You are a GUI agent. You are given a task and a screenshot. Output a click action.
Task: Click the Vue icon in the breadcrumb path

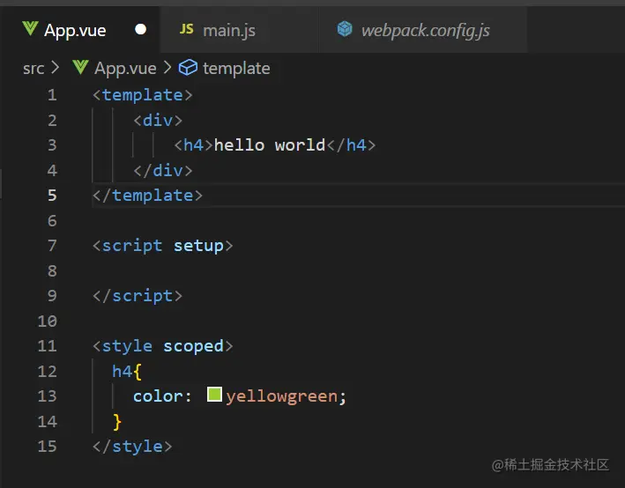pyautogui.click(x=81, y=68)
